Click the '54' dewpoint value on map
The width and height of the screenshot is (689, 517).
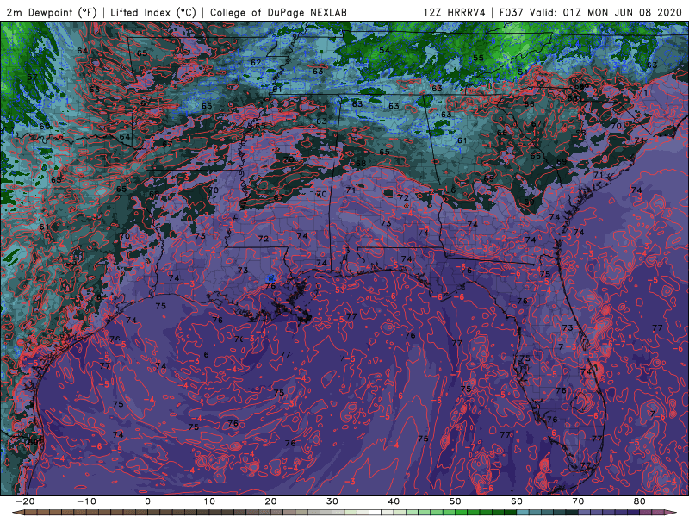tap(384, 50)
